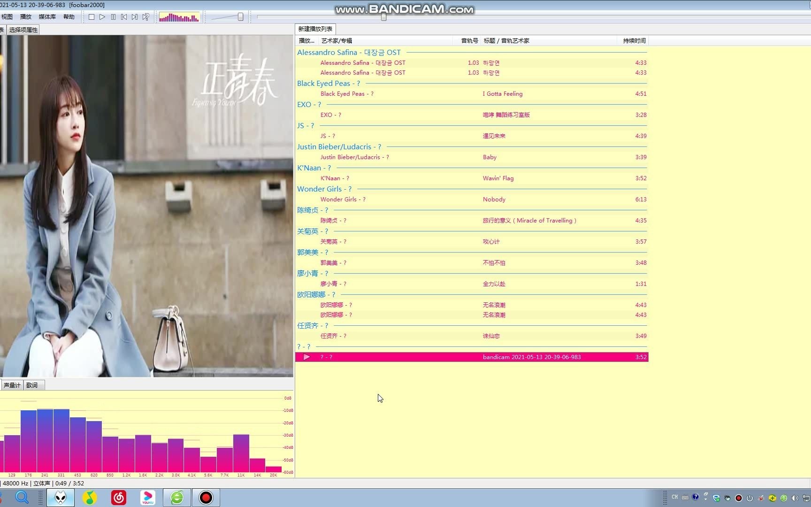Select the I Gotta Feeling track
The width and height of the screenshot is (811, 507).
[472, 94]
